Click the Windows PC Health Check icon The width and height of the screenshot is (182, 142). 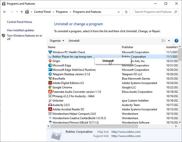[x=50, y=52]
